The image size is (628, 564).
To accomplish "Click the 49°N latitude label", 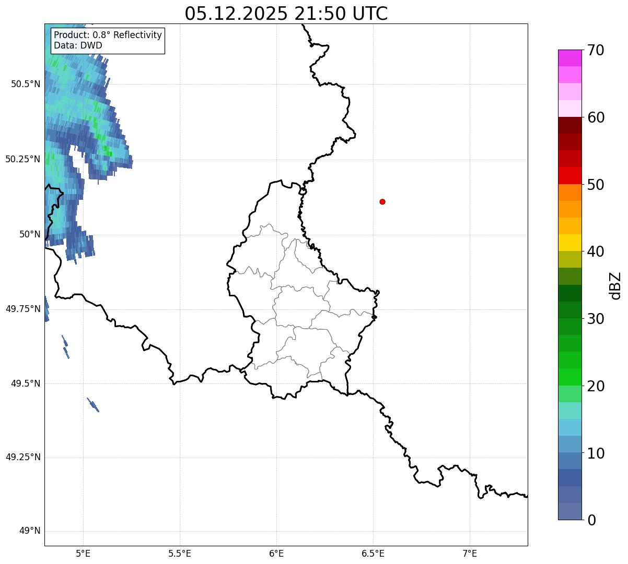I will (30, 531).
